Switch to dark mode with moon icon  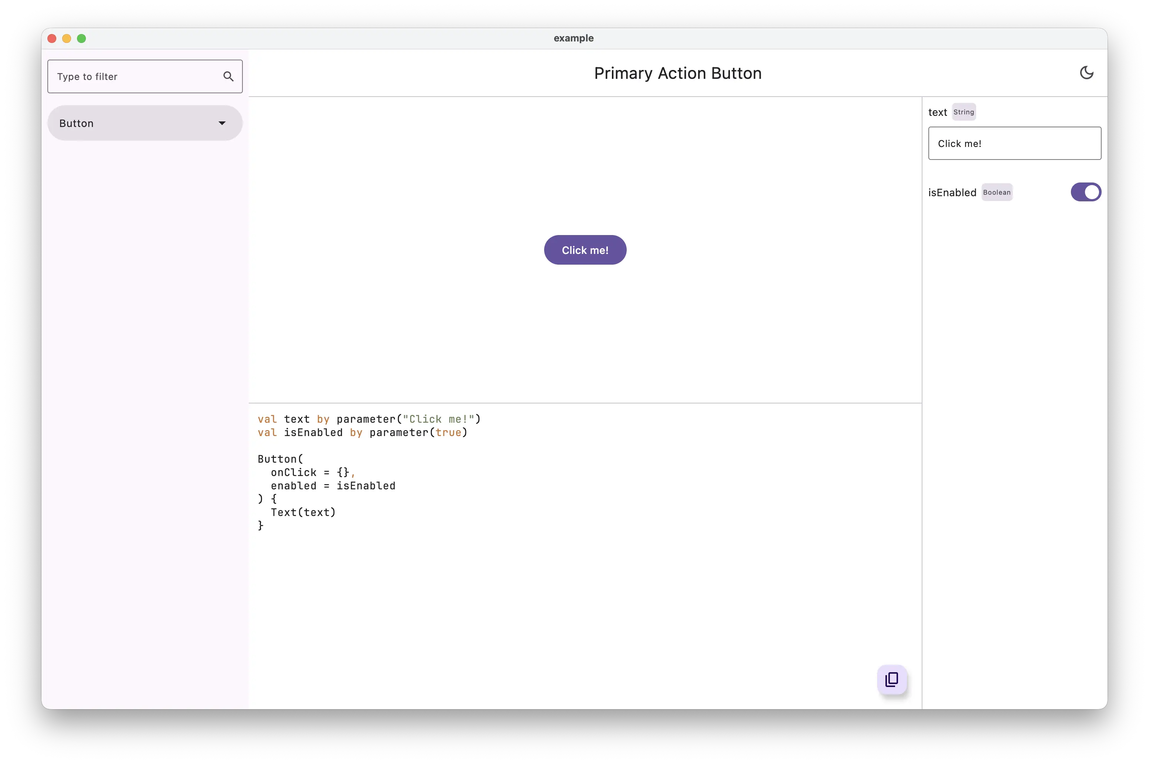(x=1086, y=73)
